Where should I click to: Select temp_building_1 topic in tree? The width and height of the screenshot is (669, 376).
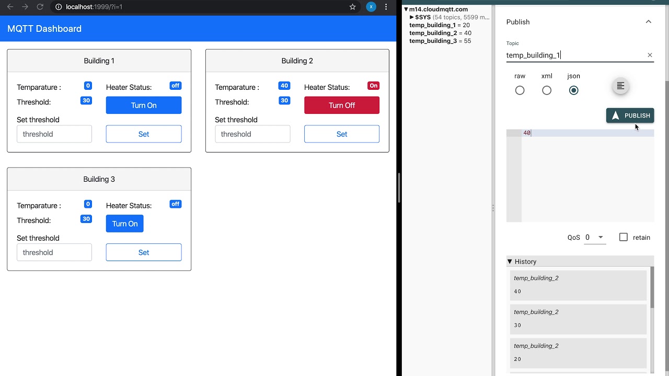pos(440,25)
